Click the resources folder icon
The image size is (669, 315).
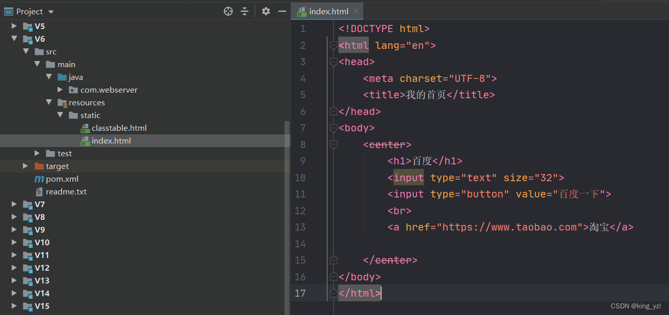point(62,103)
